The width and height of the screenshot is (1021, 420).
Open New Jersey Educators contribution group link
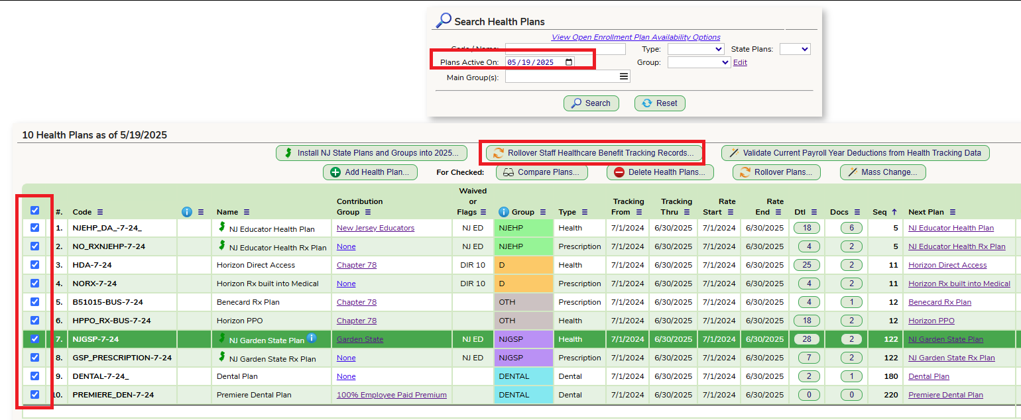pyautogui.click(x=375, y=228)
